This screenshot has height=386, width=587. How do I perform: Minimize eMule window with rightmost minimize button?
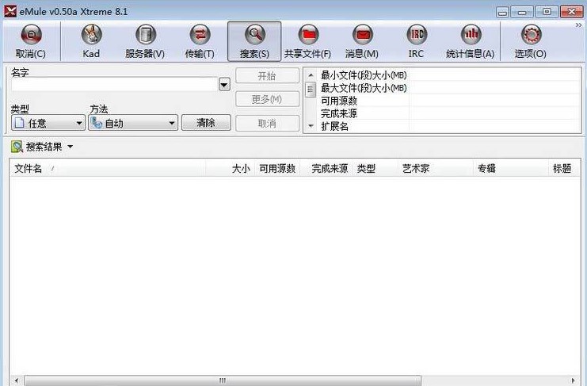coord(522,12)
